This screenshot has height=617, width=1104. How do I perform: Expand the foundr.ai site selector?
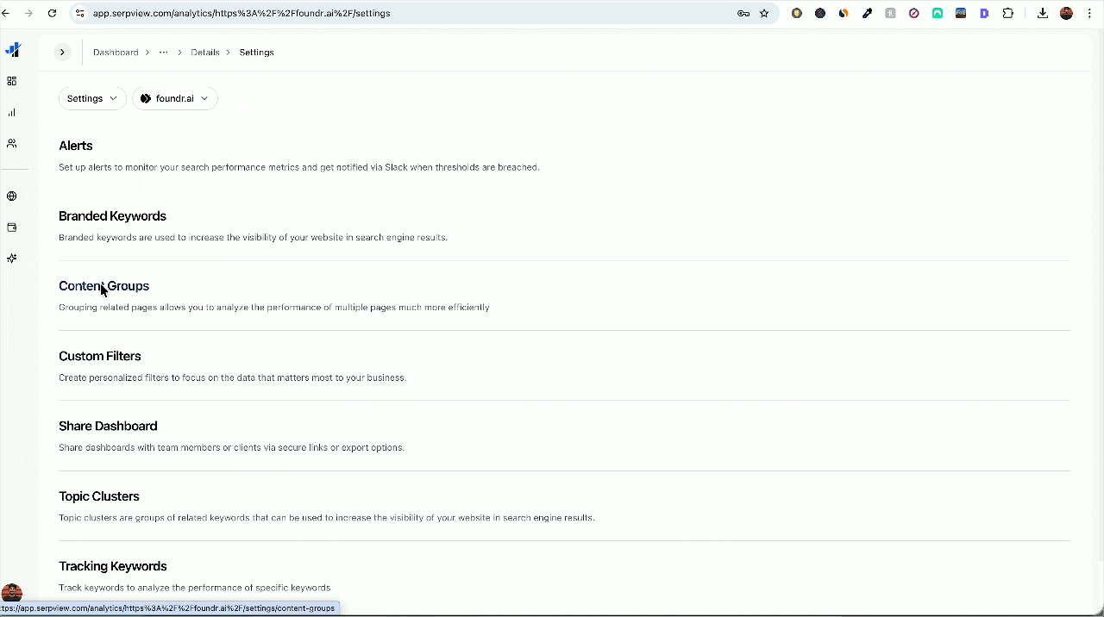click(x=174, y=98)
